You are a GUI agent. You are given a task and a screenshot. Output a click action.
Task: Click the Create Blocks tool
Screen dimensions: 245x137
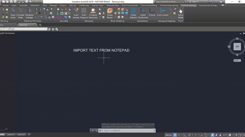pyautogui.click(x=110, y=13)
